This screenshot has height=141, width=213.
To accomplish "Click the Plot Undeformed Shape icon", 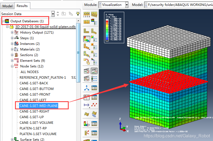I will point(87,31).
